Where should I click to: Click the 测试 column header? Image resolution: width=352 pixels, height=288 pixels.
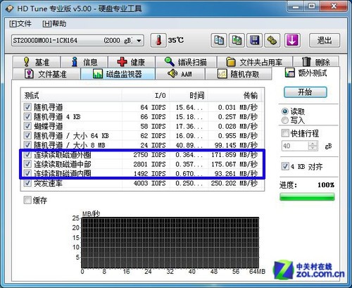click(x=72, y=95)
